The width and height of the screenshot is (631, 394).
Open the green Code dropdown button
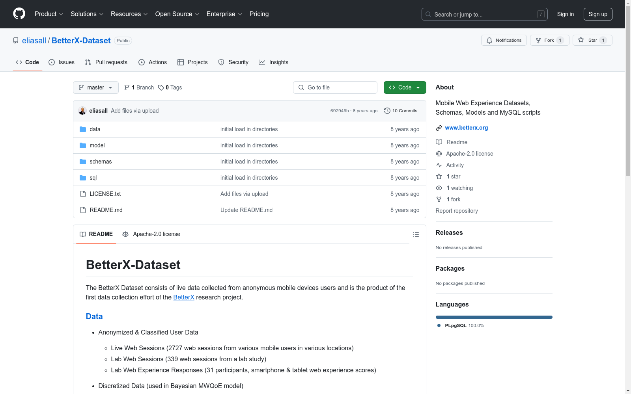click(405, 87)
